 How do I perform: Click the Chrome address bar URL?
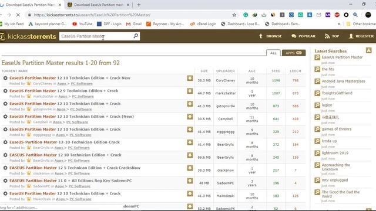92,15
